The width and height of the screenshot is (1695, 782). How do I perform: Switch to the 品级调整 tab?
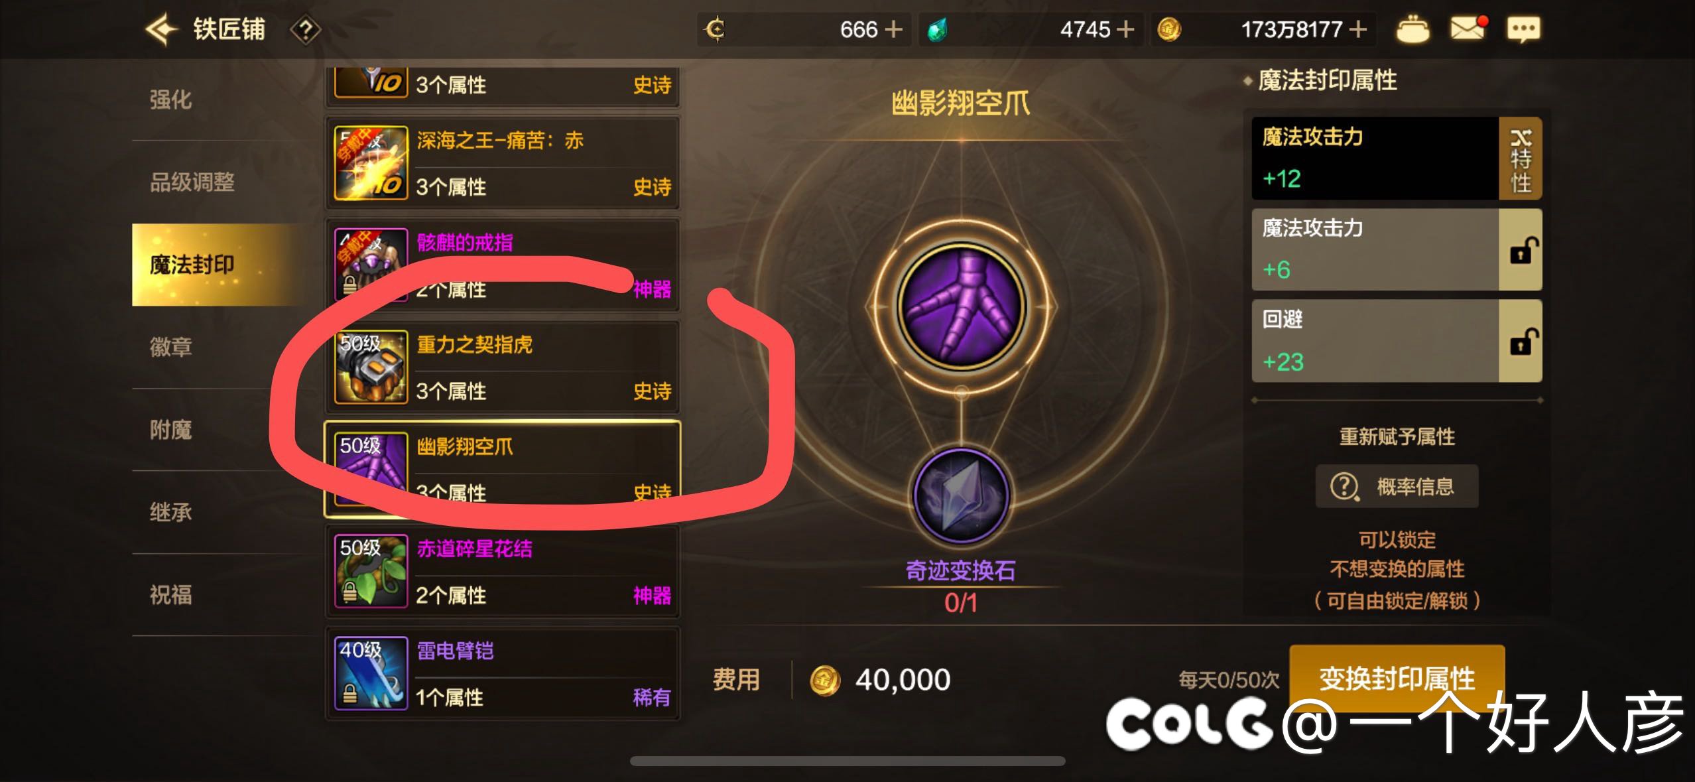click(x=192, y=182)
